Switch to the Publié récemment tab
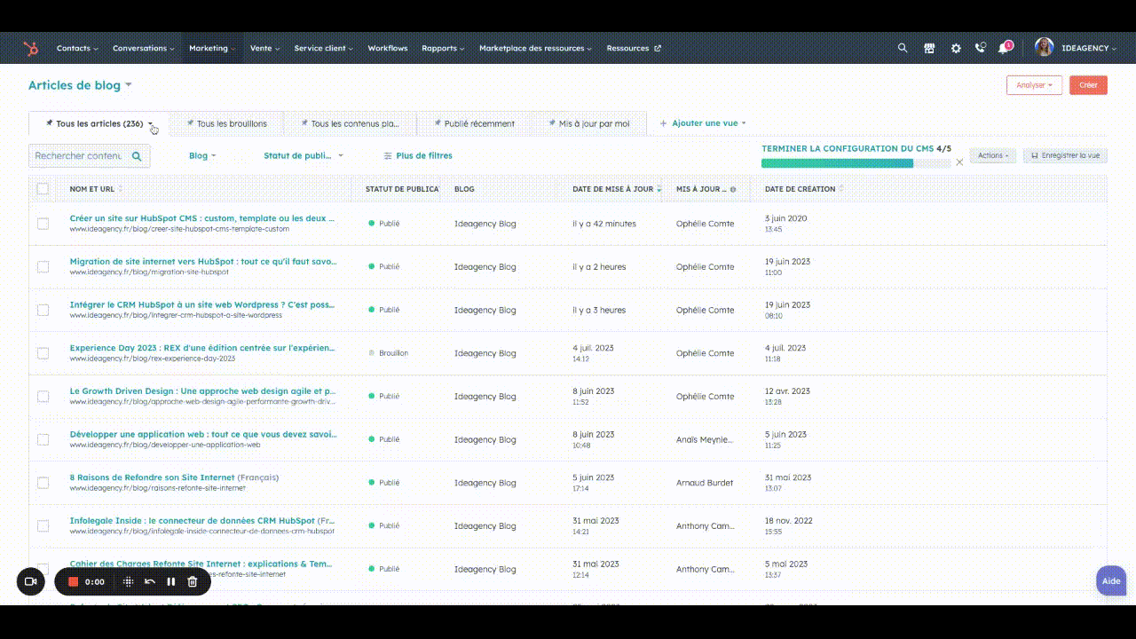The height and width of the screenshot is (639, 1136). pyautogui.click(x=474, y=123)
